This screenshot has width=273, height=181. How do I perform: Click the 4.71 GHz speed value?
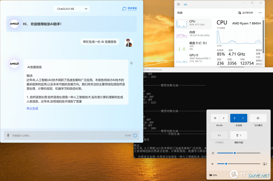point(237,54)
